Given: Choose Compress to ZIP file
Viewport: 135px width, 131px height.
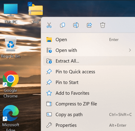Looking at the screenshot, I should (89, 104).
